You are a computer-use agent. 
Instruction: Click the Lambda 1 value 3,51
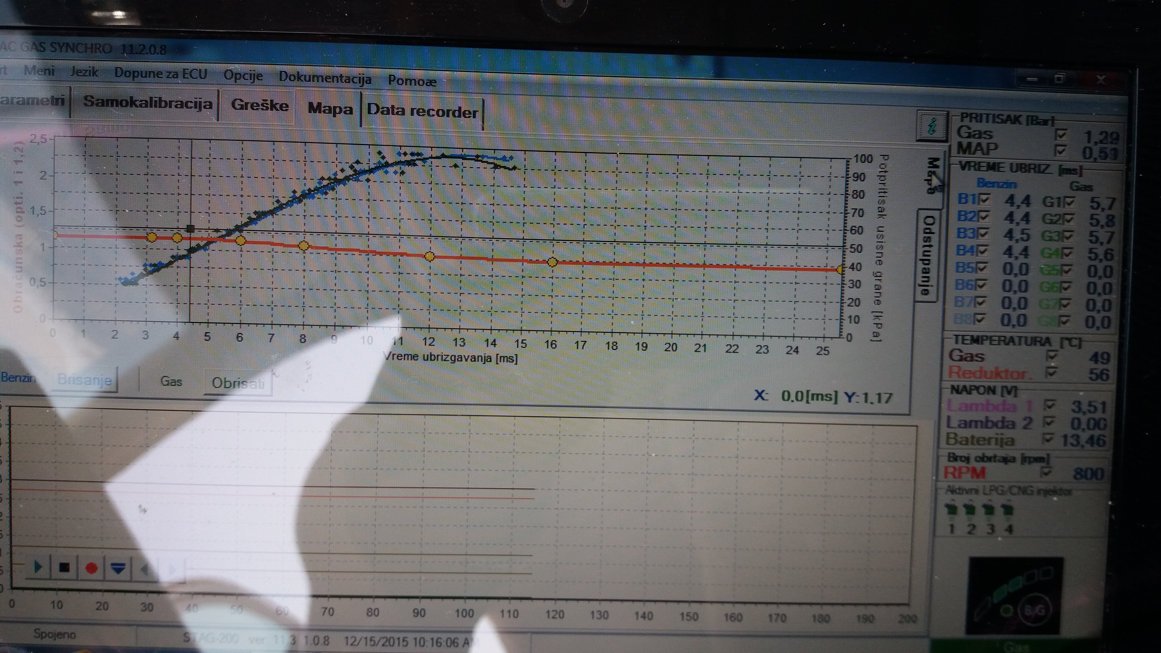point(1089,407)
